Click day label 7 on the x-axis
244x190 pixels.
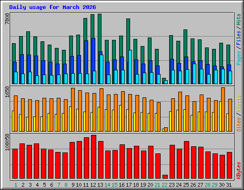(x=59, y=185)
